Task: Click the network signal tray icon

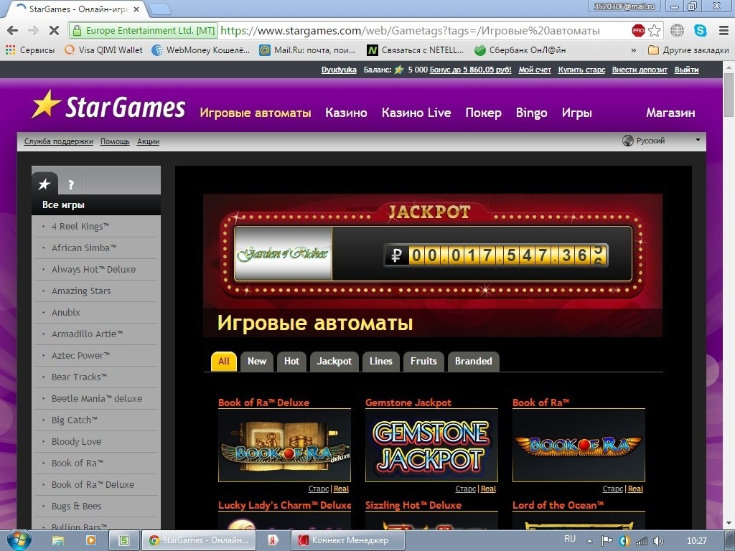Action: click(x=641, y=541)
